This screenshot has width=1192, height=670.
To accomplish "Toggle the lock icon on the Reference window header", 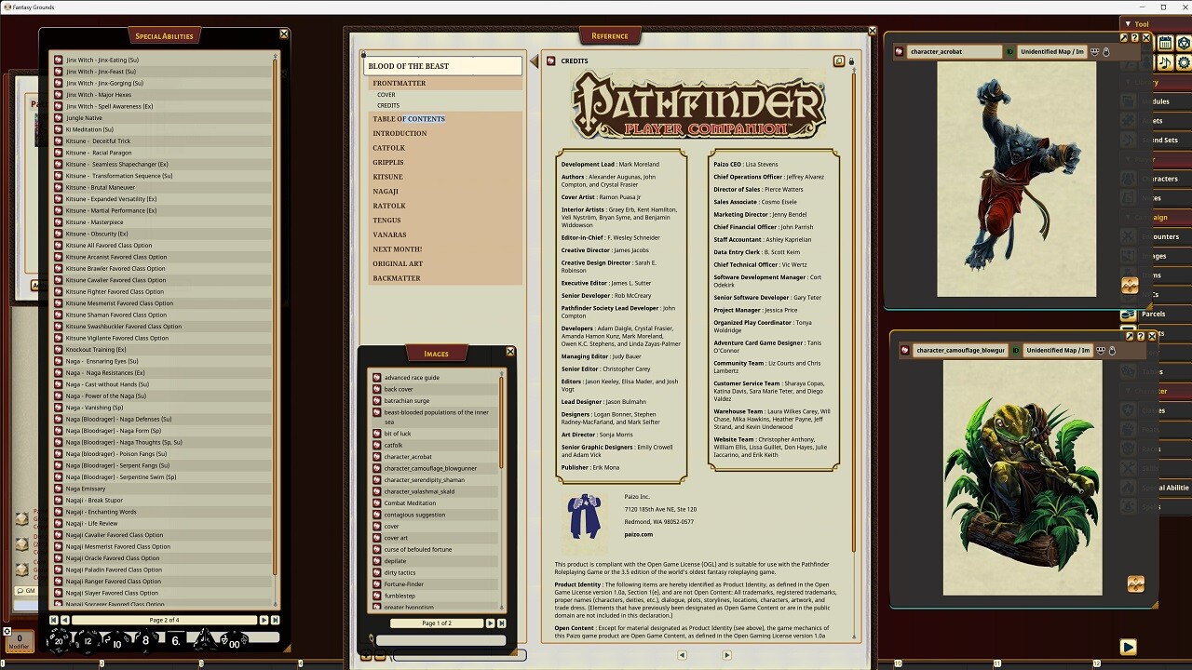I will click(x=850, y=60).
